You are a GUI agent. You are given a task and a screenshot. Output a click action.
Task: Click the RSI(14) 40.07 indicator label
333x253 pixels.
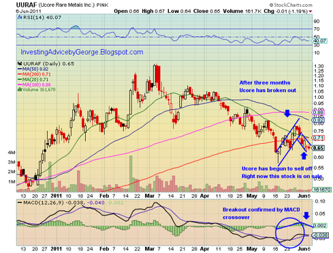pyautogui.click(x=42, y=17)
